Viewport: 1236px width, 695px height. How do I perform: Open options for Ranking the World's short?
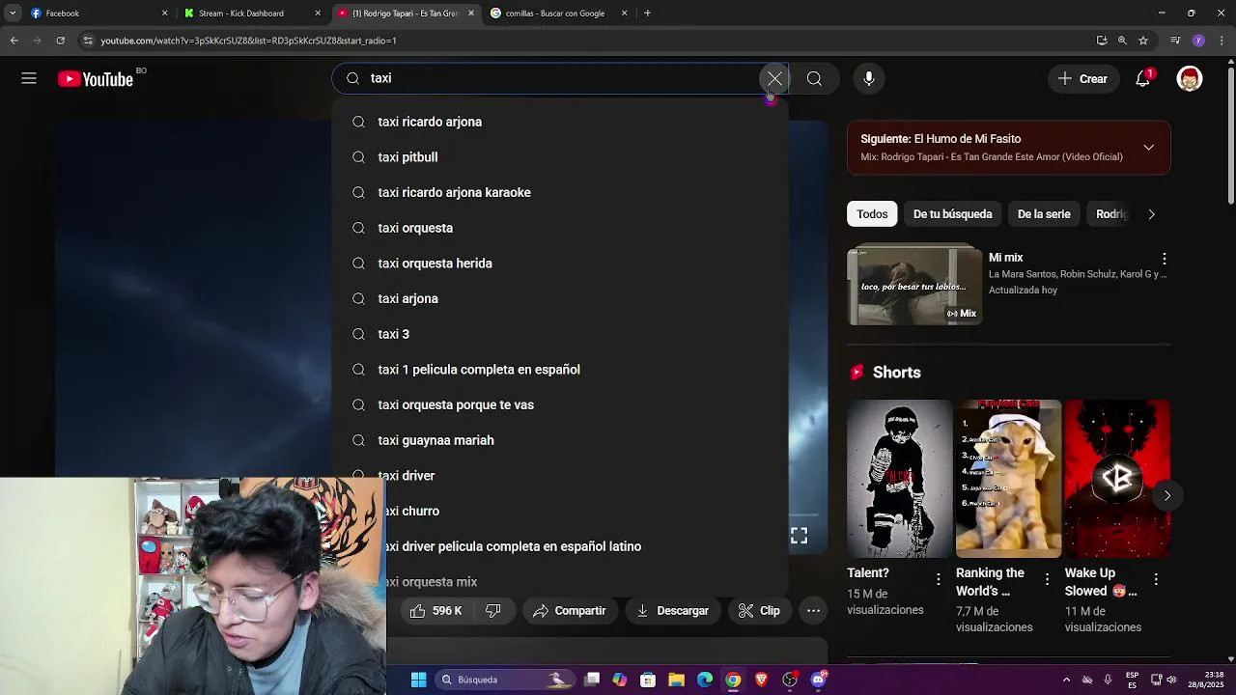tap(1047, 579)
